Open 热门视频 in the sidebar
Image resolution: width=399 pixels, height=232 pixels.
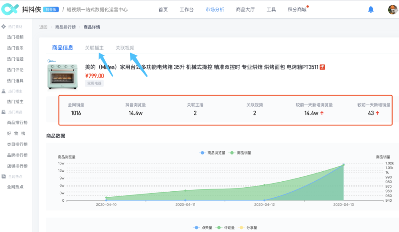(15, 37)
